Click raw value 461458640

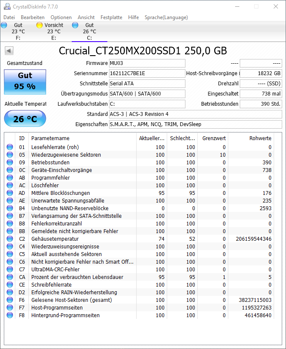tap(258, 315)
